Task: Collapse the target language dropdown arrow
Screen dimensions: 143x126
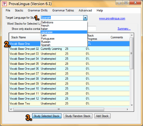Action: point(85,18)
